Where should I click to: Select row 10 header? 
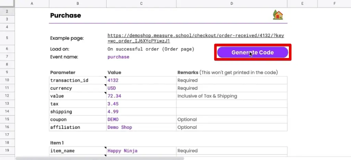coord(7,80)
